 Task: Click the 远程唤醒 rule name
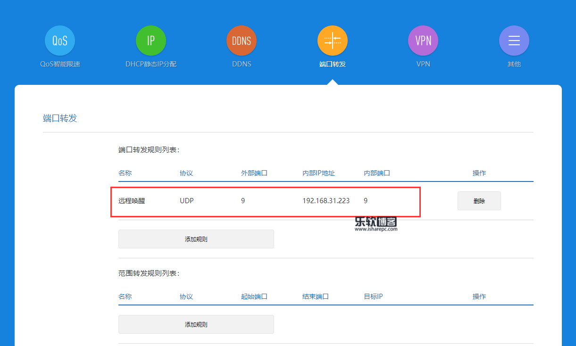[x=132, y=201]
